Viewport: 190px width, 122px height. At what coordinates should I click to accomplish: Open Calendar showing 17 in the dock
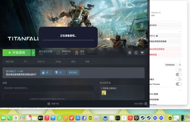coord(16,118)
